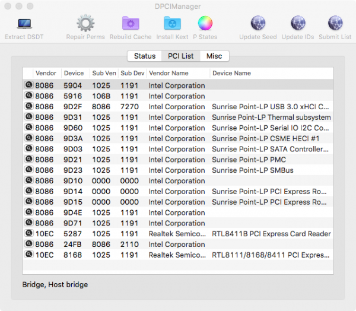Sort by Vendor column header
This screenshot has height=311, width=356.
46,74
